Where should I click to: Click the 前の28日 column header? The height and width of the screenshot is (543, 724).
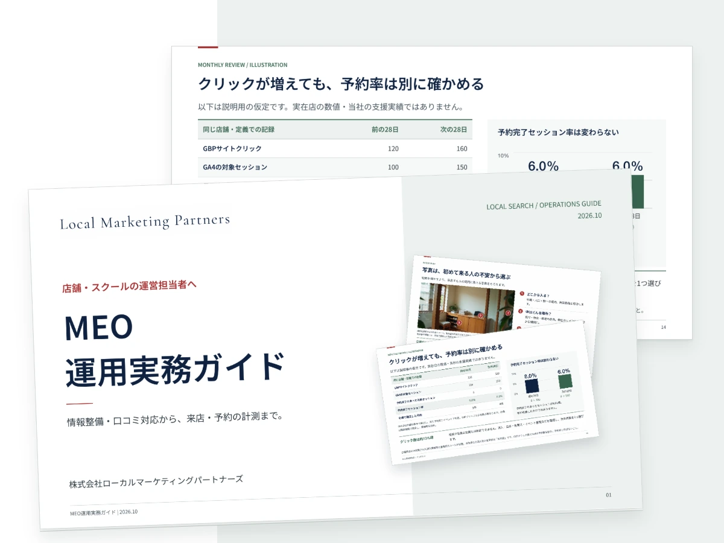tap(385, 129)
